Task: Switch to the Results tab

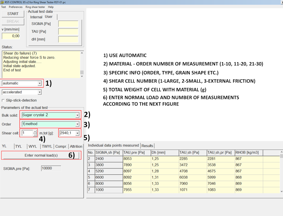Action: 147,146
